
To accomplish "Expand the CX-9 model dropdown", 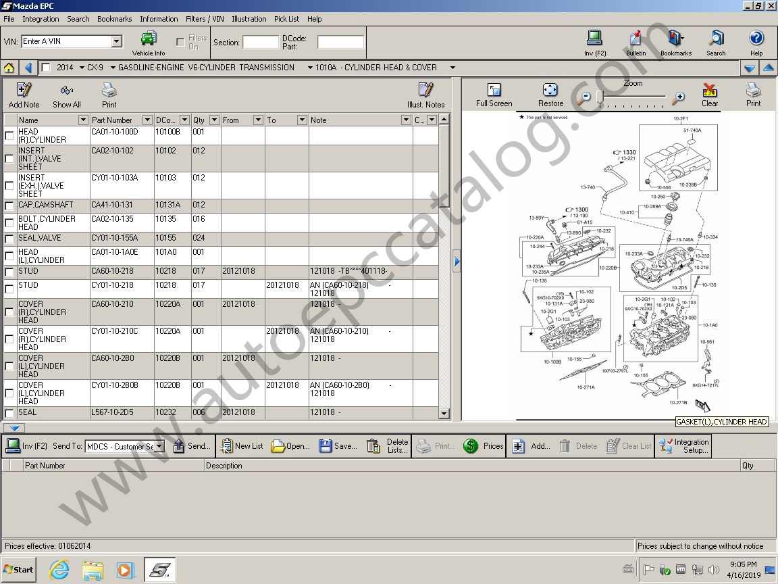I will coord(113,68).
